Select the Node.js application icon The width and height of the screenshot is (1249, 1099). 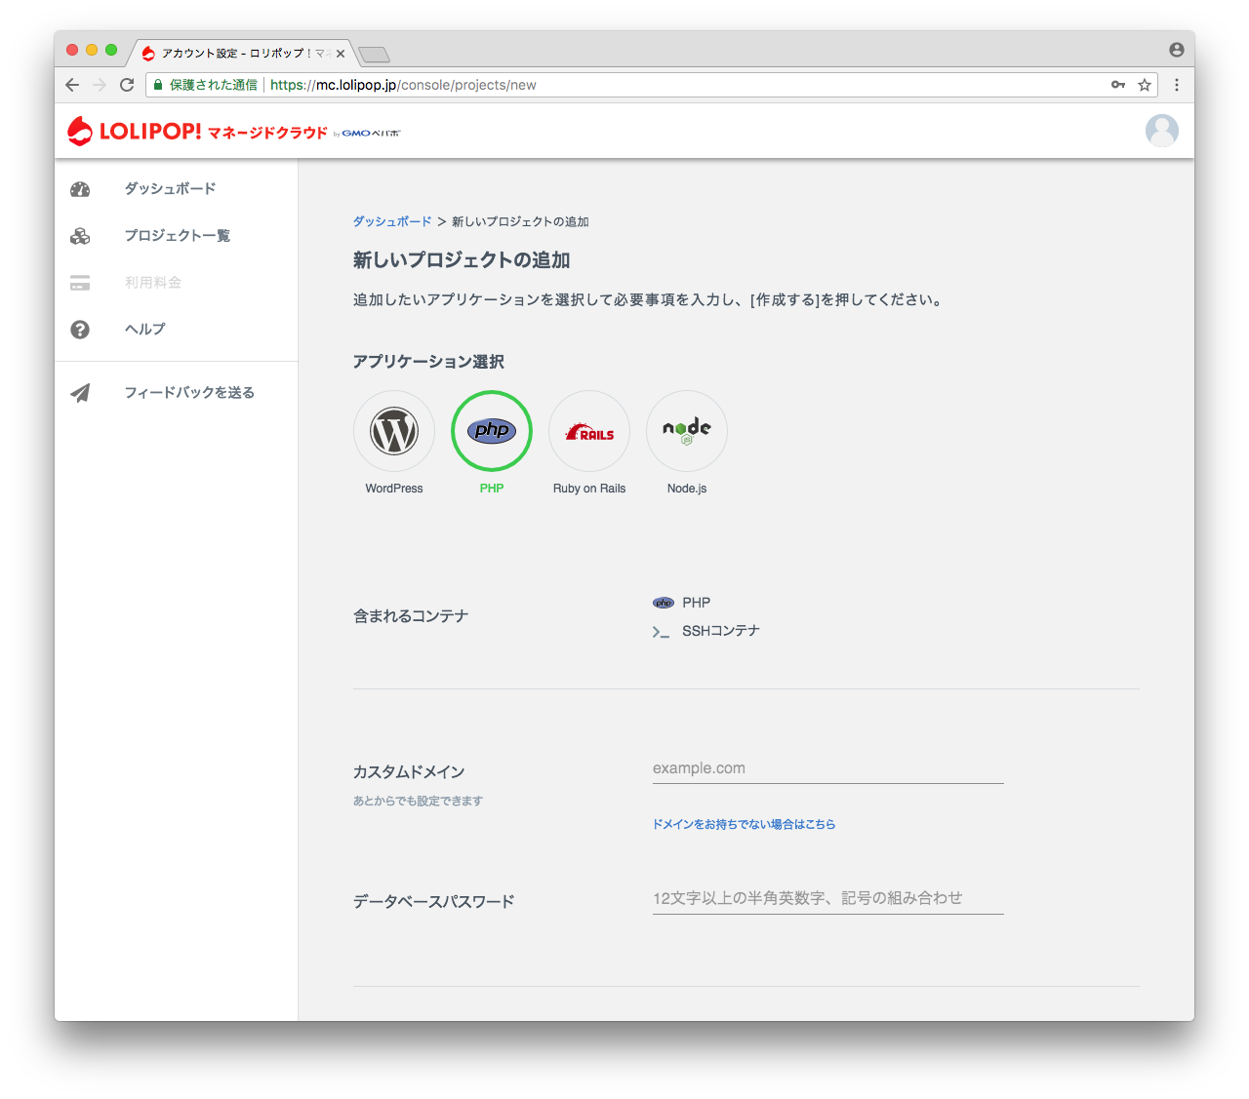tap(686, 430)
